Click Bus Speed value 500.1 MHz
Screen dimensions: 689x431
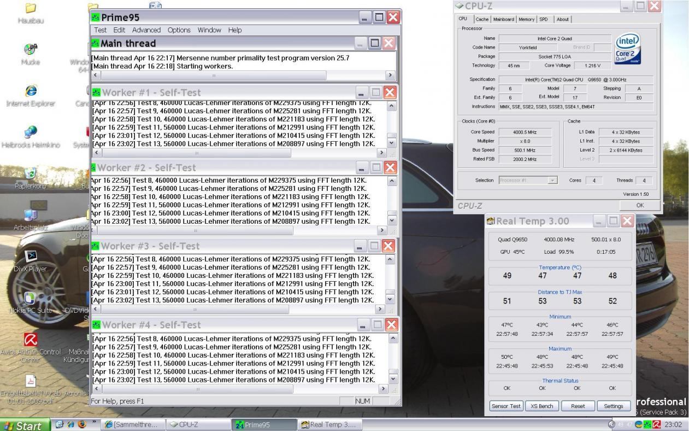click(525, 150)
